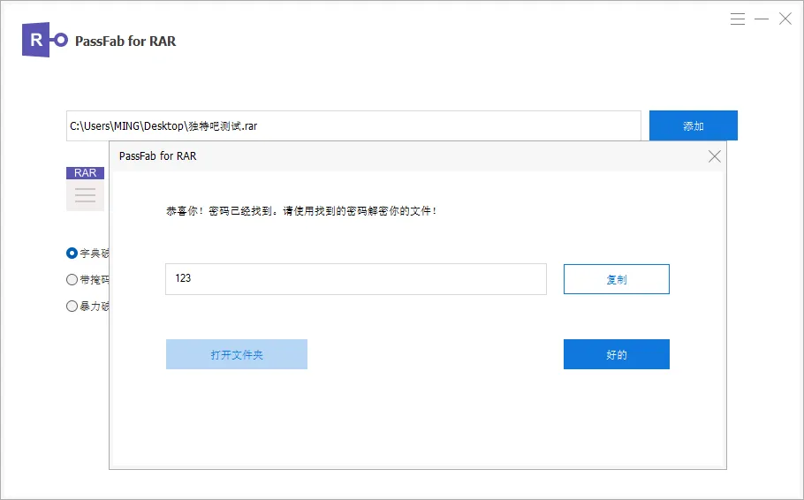
Task: Close the password found dialog
Action: 714,155
